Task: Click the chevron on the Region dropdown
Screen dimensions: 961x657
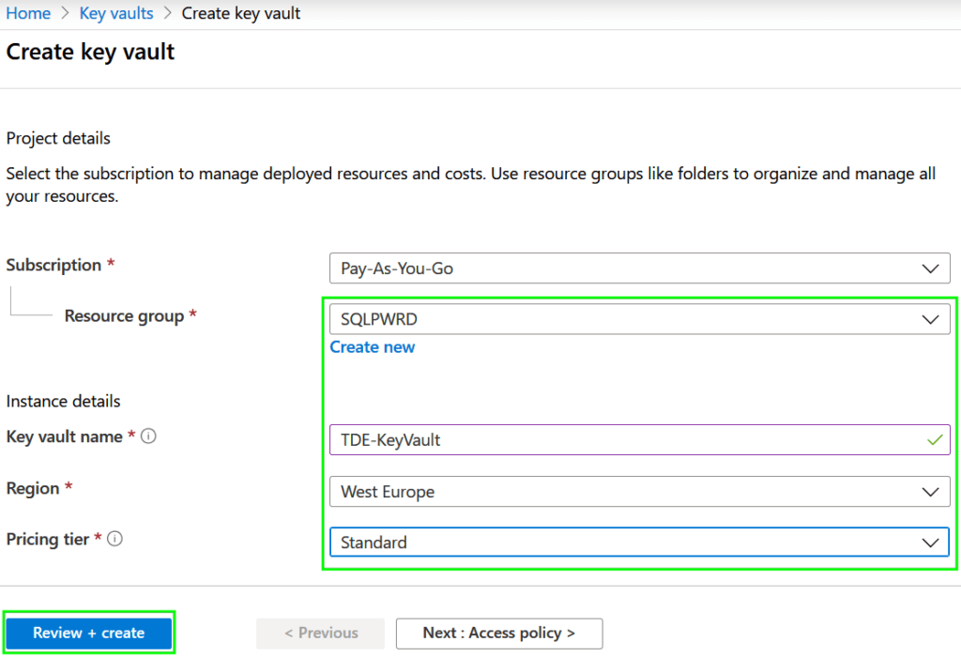Action: click(x=931, y=491)
